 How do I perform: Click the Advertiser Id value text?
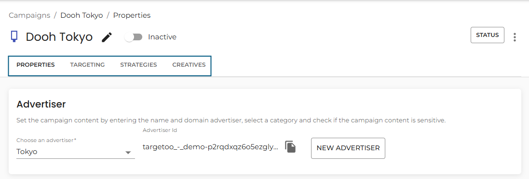(211, 147)
